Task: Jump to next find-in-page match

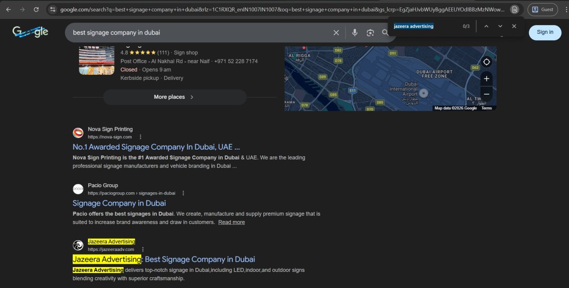Action: 500,26
